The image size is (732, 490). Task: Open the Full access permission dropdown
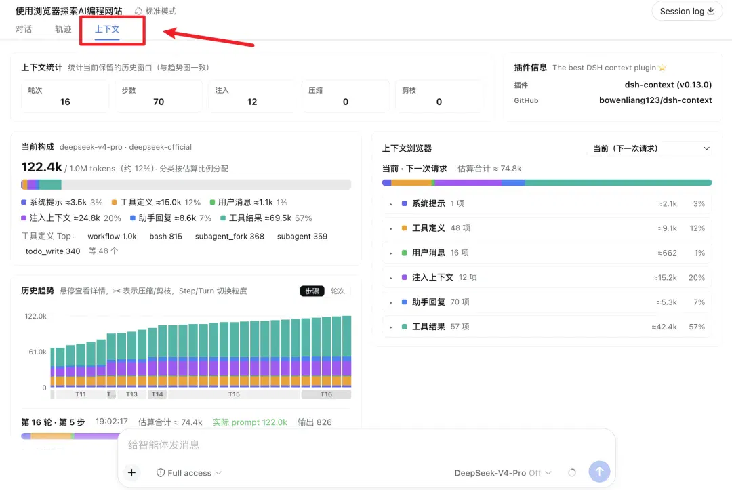(189, 473)
